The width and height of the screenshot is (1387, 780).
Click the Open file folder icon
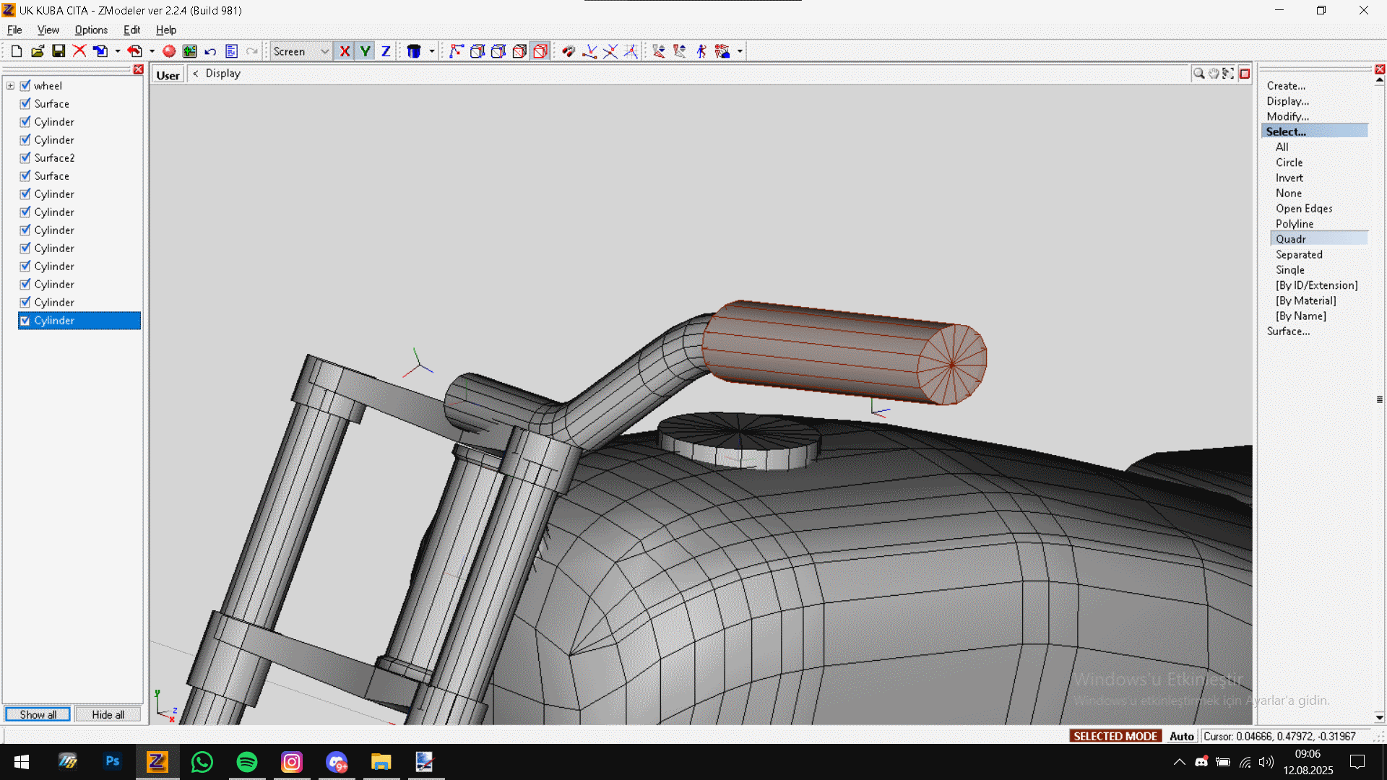(x=38, y=51)
